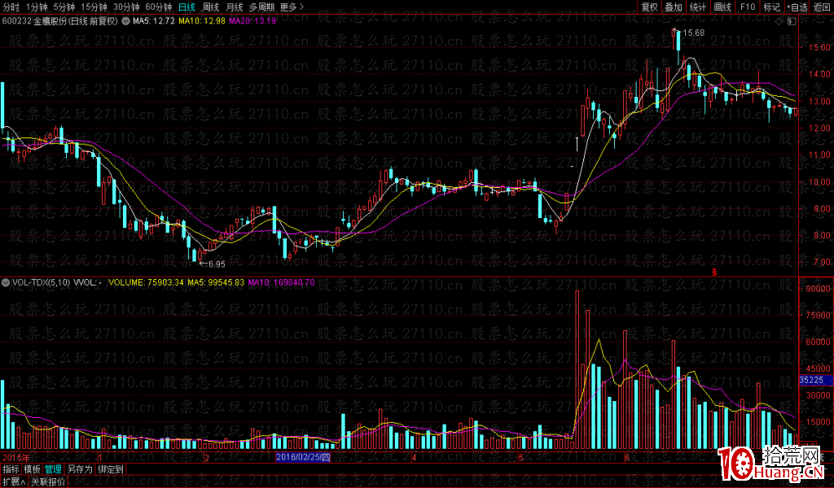Collapse the 扩展 panel expander

click(14, 481)
